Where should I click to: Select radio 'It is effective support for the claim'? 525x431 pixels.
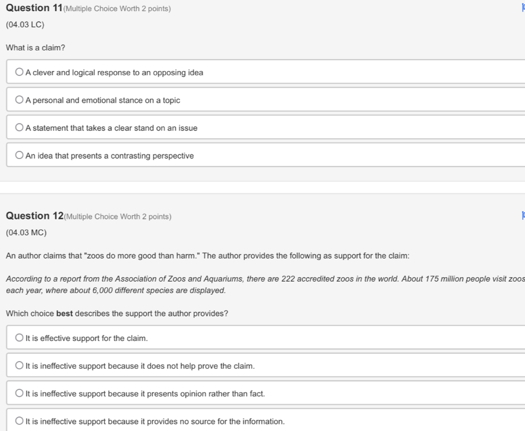20,337
